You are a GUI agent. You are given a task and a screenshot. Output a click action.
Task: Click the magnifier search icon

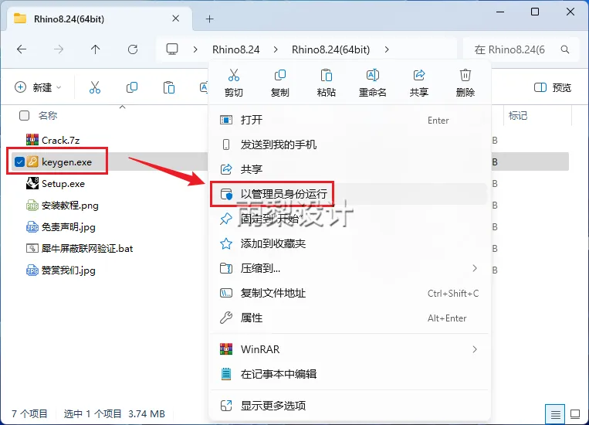point(564,49)
